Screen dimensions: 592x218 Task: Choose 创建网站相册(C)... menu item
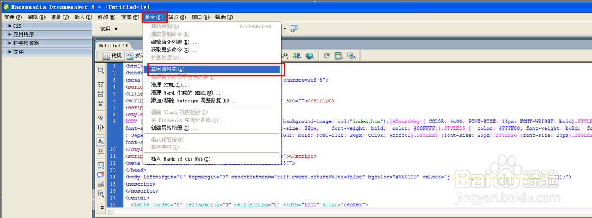212,128
